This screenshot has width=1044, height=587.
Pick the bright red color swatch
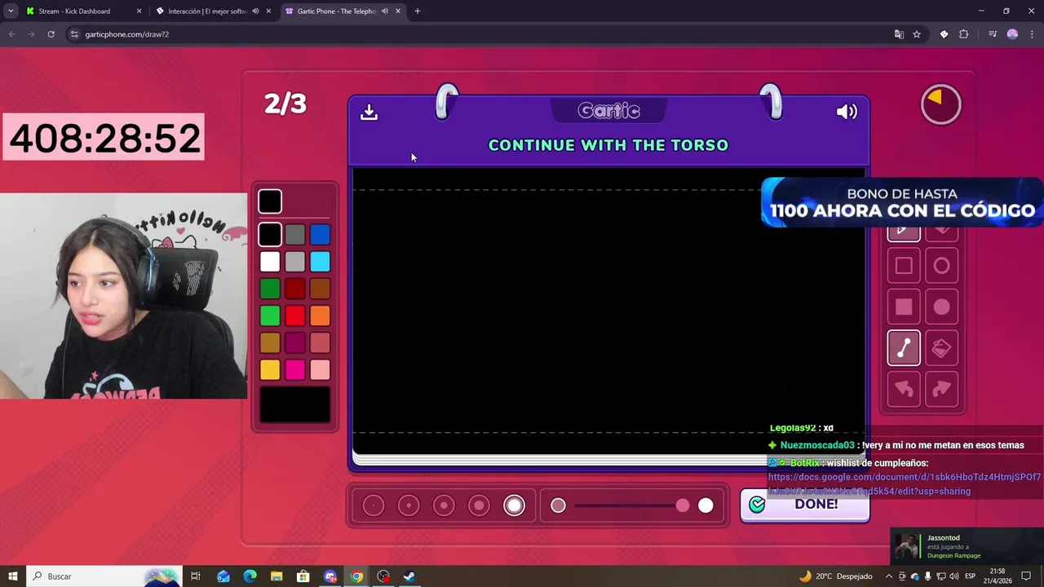click(x=295, y=316)
